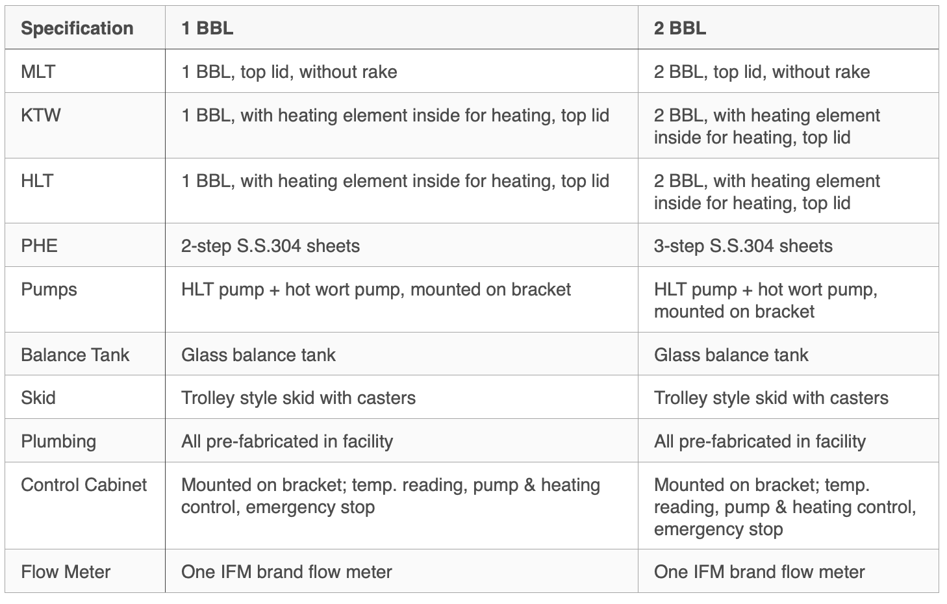The image size is (947, 604).
Task: Click the 1 BBL column header
Action: pos(207,29)
